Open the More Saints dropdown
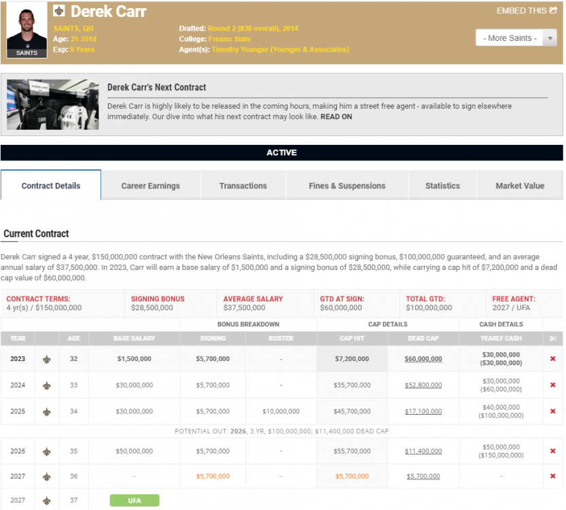Viewport: 566px width, 510px height. pyautogui.click(x=516, y=38)
